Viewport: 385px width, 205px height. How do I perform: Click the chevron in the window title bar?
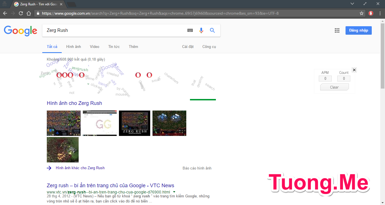tap(352, 4)
